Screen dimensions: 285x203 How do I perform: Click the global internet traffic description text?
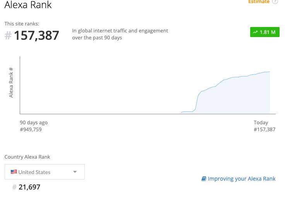click(x=120, y=34)
